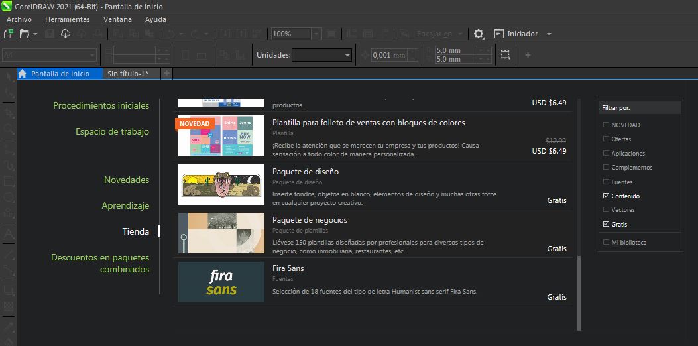Viewport: 698px width, 346px height.
Task: Select the Text tool in toolbox
Action: (9, 234)
